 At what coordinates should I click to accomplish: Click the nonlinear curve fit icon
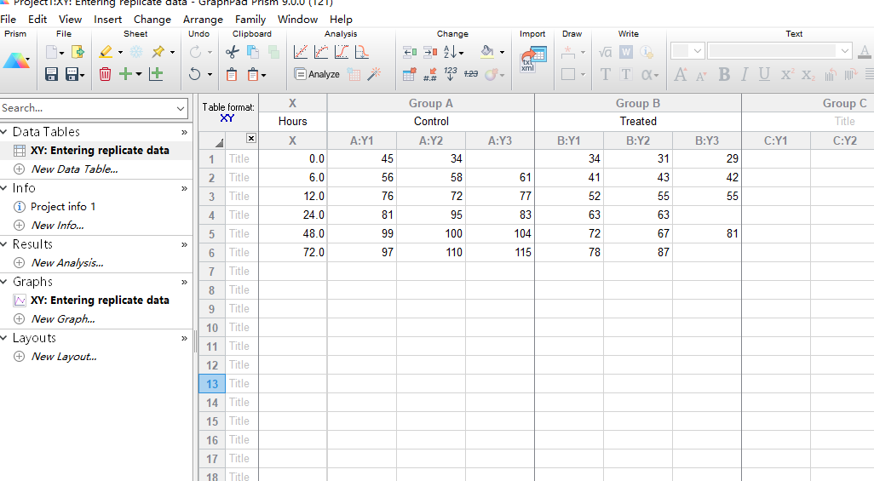tap(321, 52)
